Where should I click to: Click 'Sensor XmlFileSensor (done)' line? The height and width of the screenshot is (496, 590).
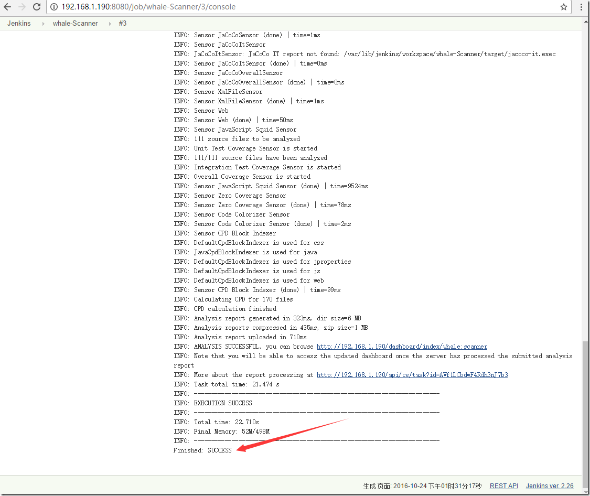click(x=249, y=101)
